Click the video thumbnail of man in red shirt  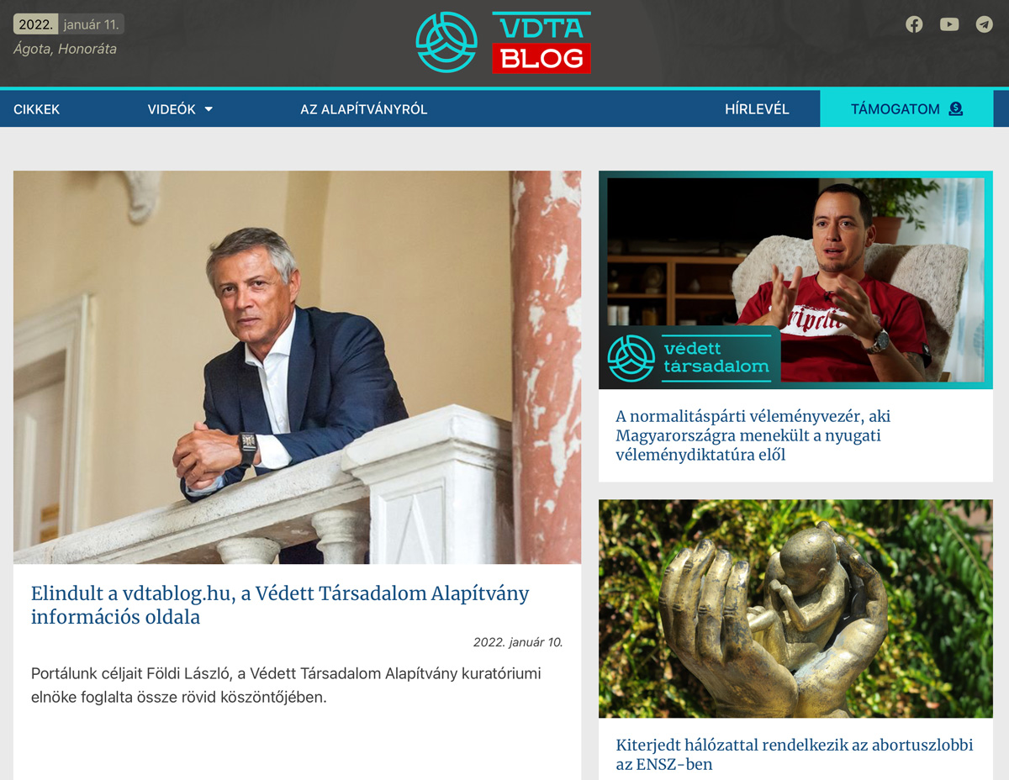[795, 280]
